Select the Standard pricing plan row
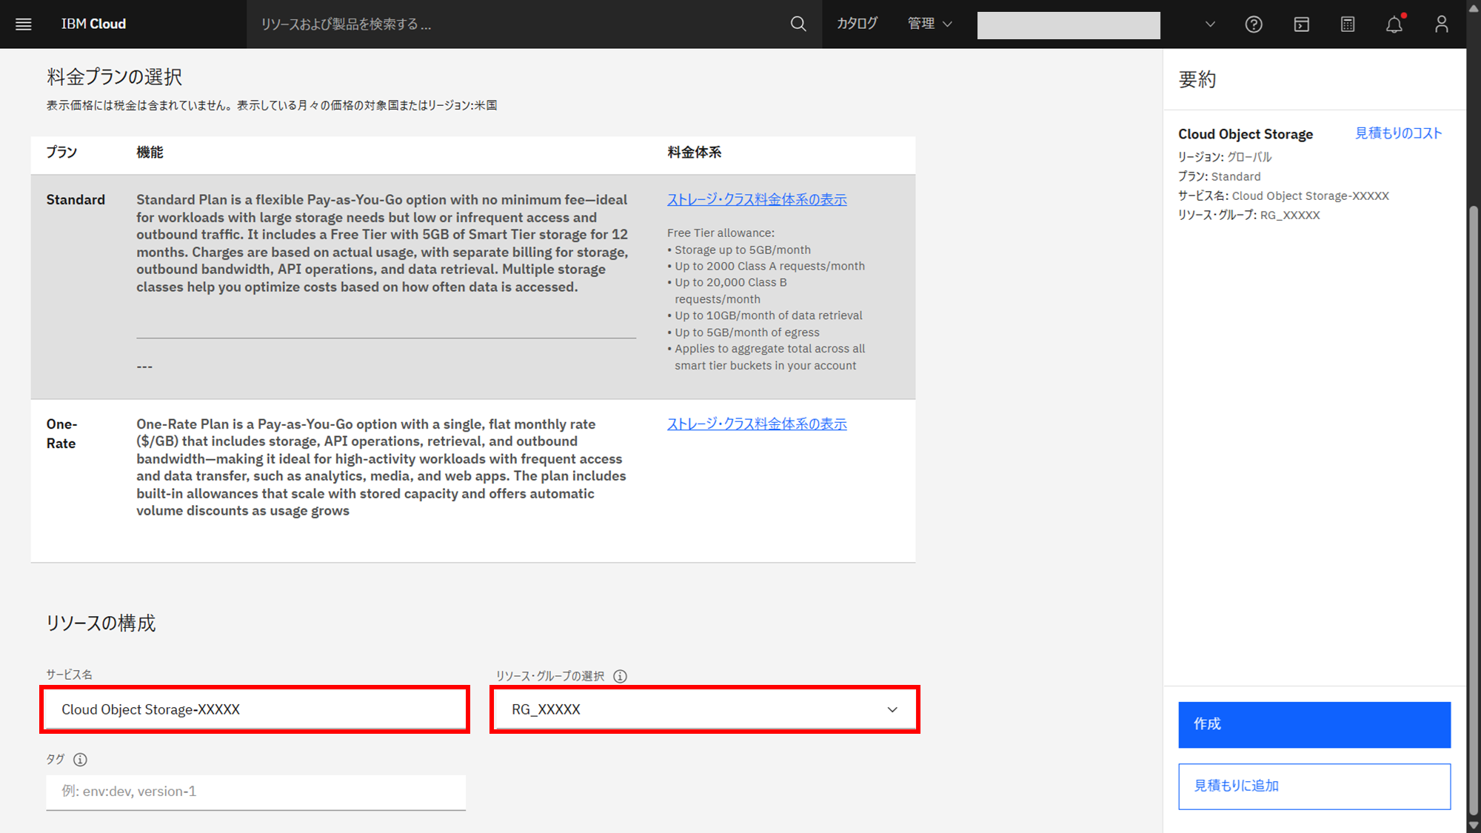 point(75,200)
